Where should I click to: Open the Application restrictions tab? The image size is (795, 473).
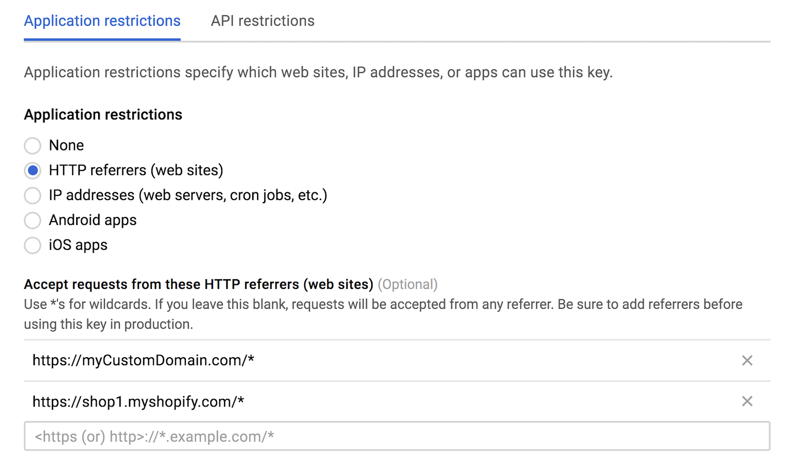[102, 20]
